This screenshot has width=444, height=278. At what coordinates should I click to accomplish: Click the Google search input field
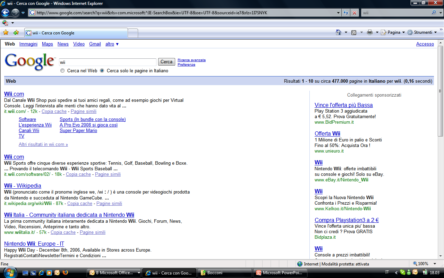[108, 62]
